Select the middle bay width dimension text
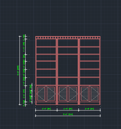Viewport: 121px width, 129px height. pyautogui.click(x=68, y=109)
